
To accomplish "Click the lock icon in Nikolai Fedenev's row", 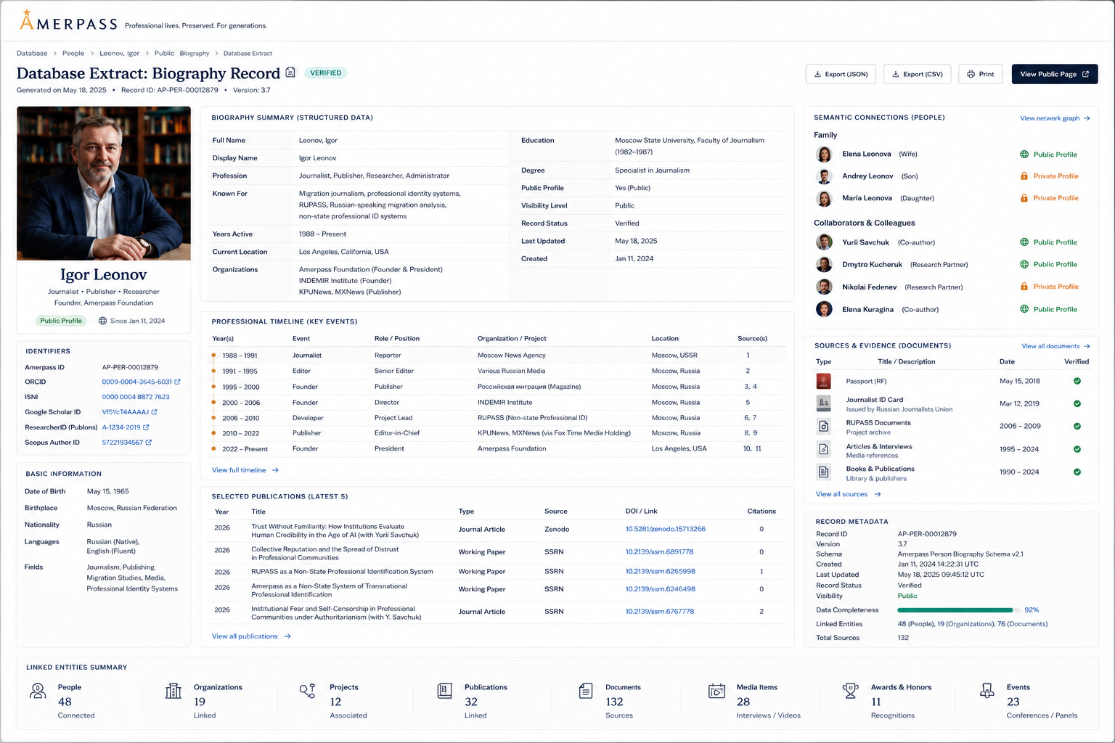I will pyautogui.click(x=1024, y=287).
